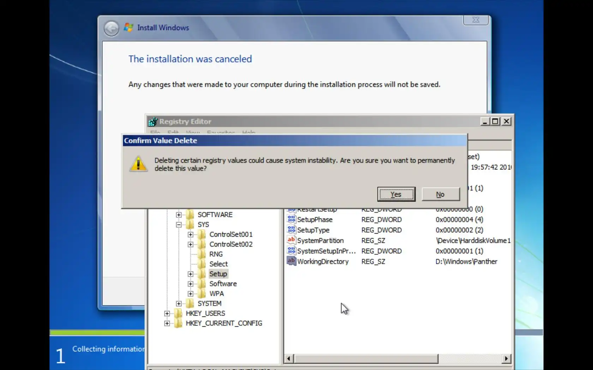Expand the SOFTWARE key
Screen dimensions: 593x370
coord(179,215)
